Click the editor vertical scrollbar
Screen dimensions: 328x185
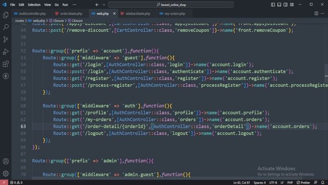[x=326, y=70]
